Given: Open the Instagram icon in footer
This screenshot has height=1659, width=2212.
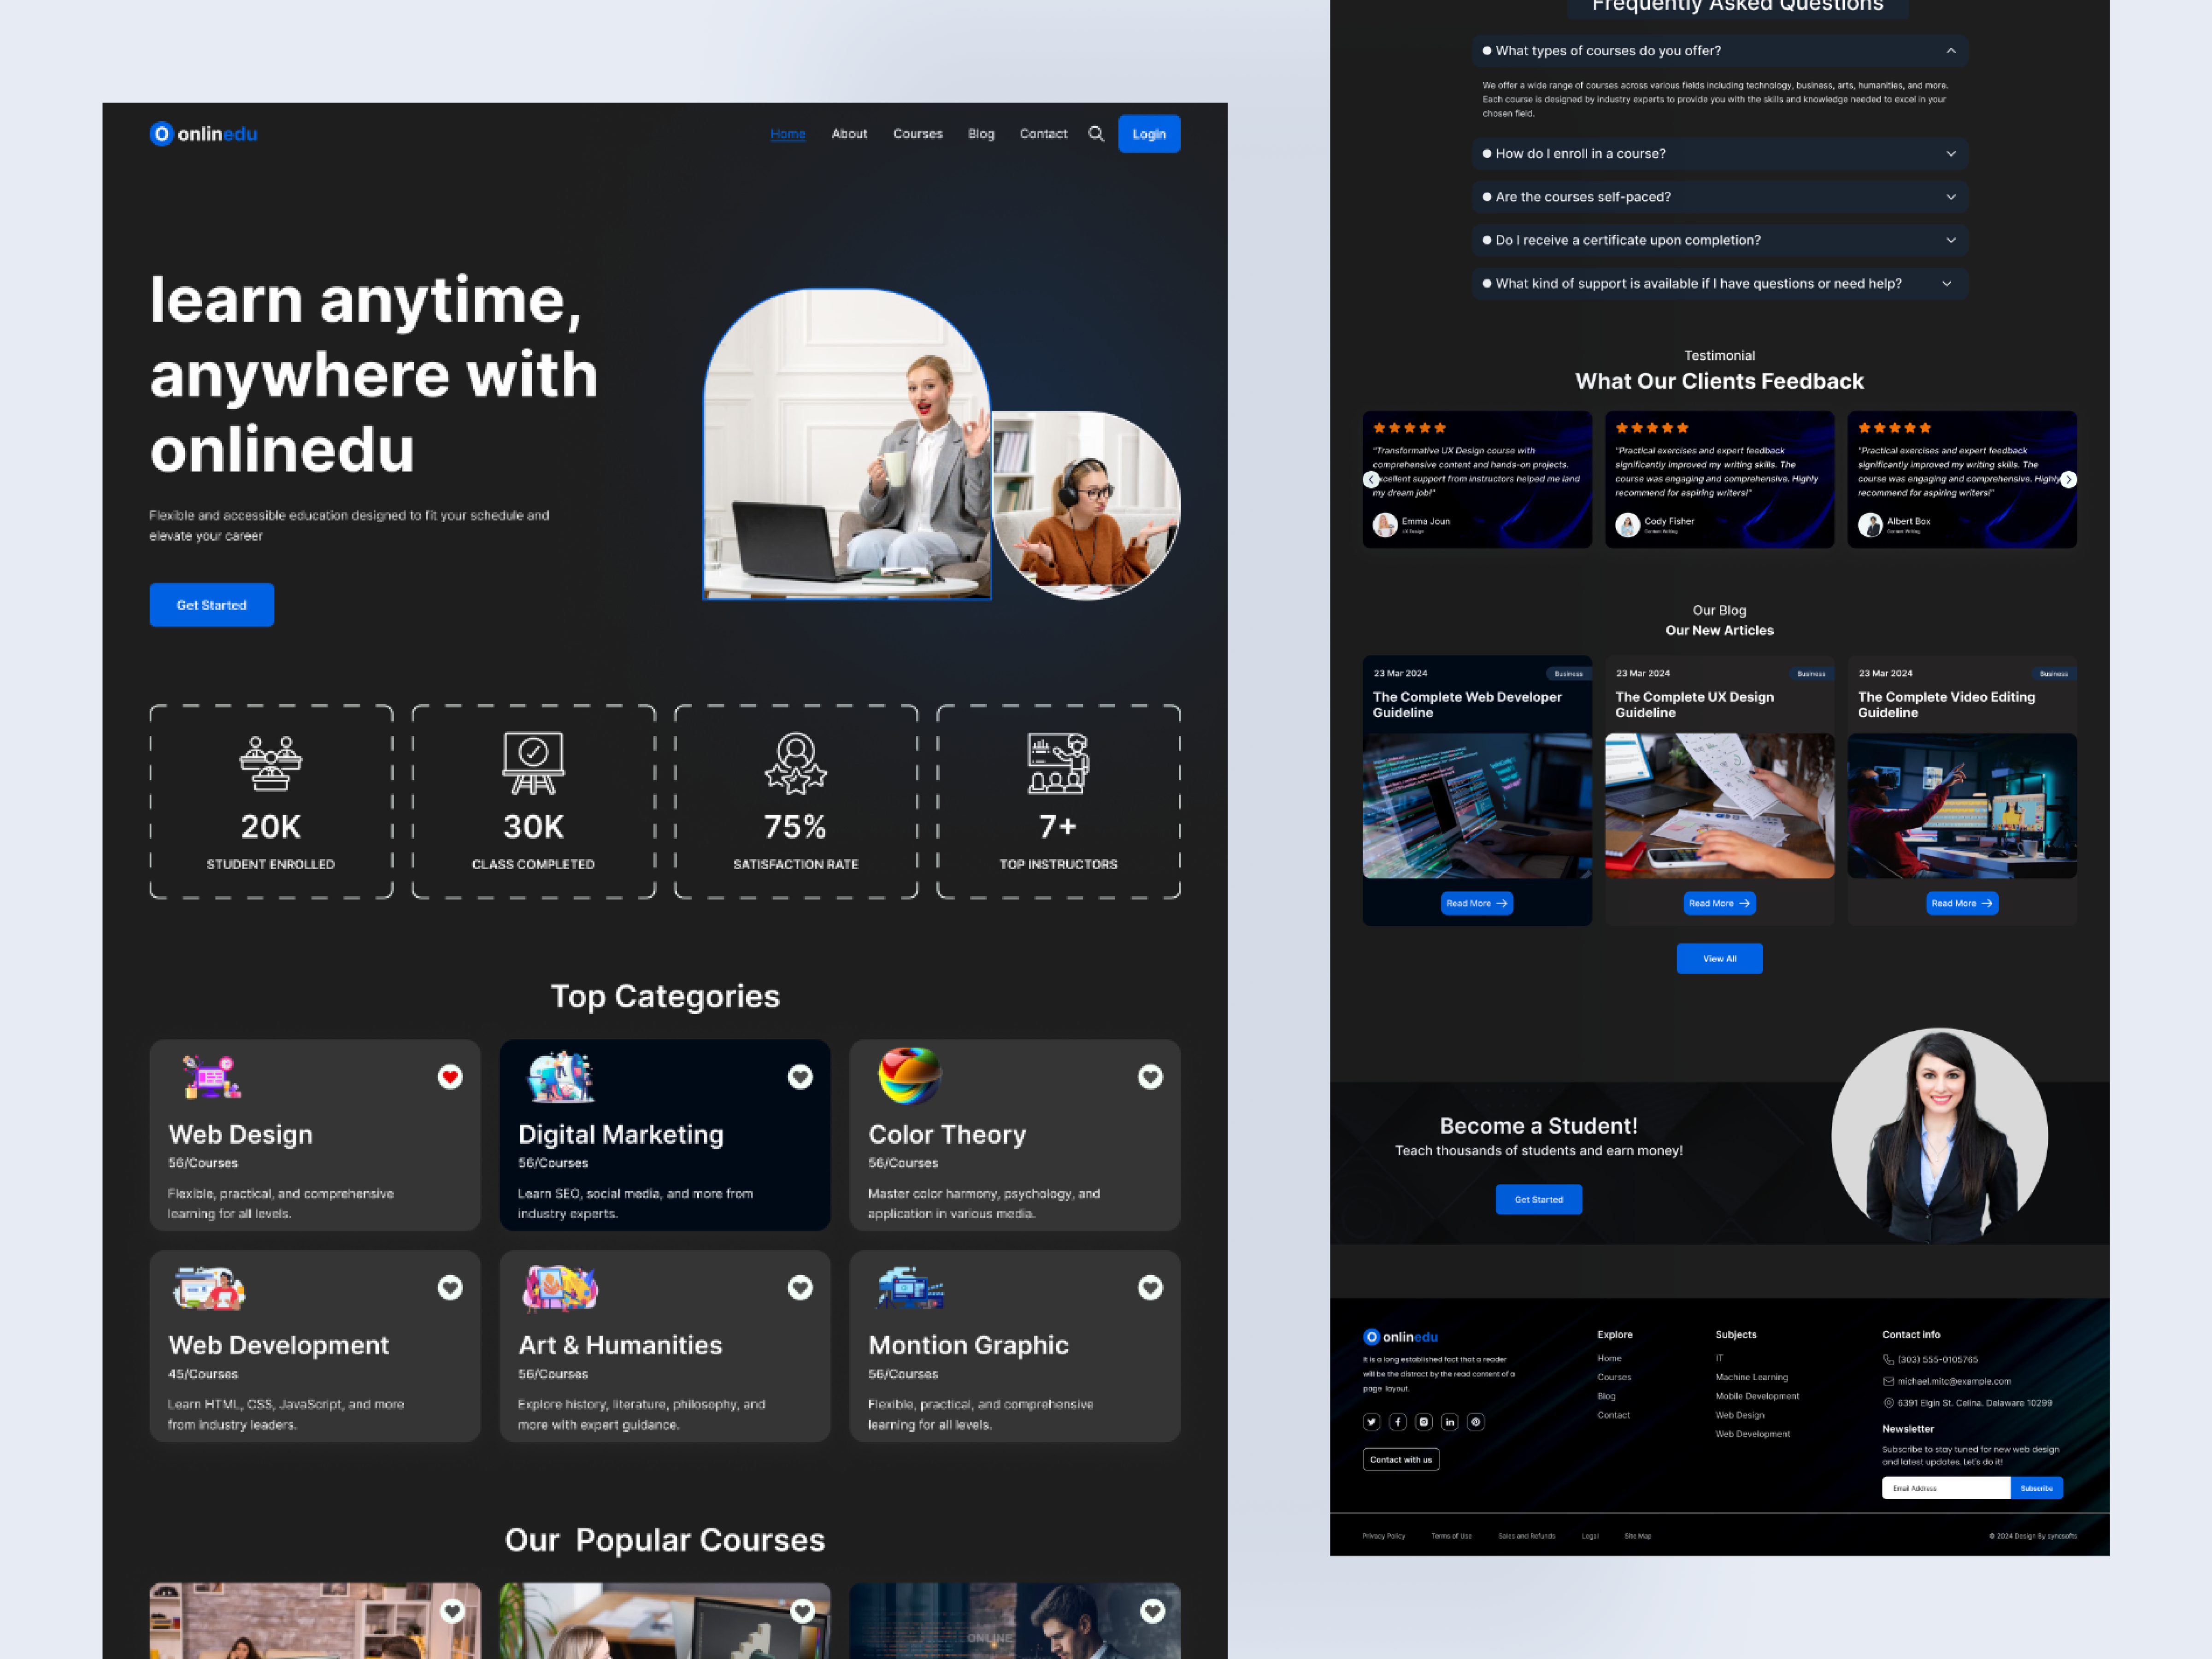Looking at the screenshot, I should [1424, 1422].
